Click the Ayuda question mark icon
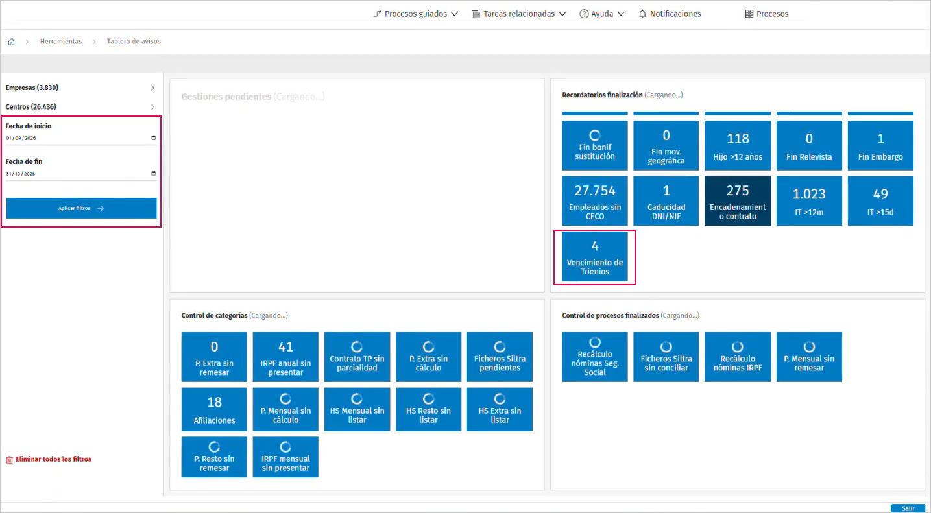This screenshot has width=931, height=513. (x=584, y=14)
